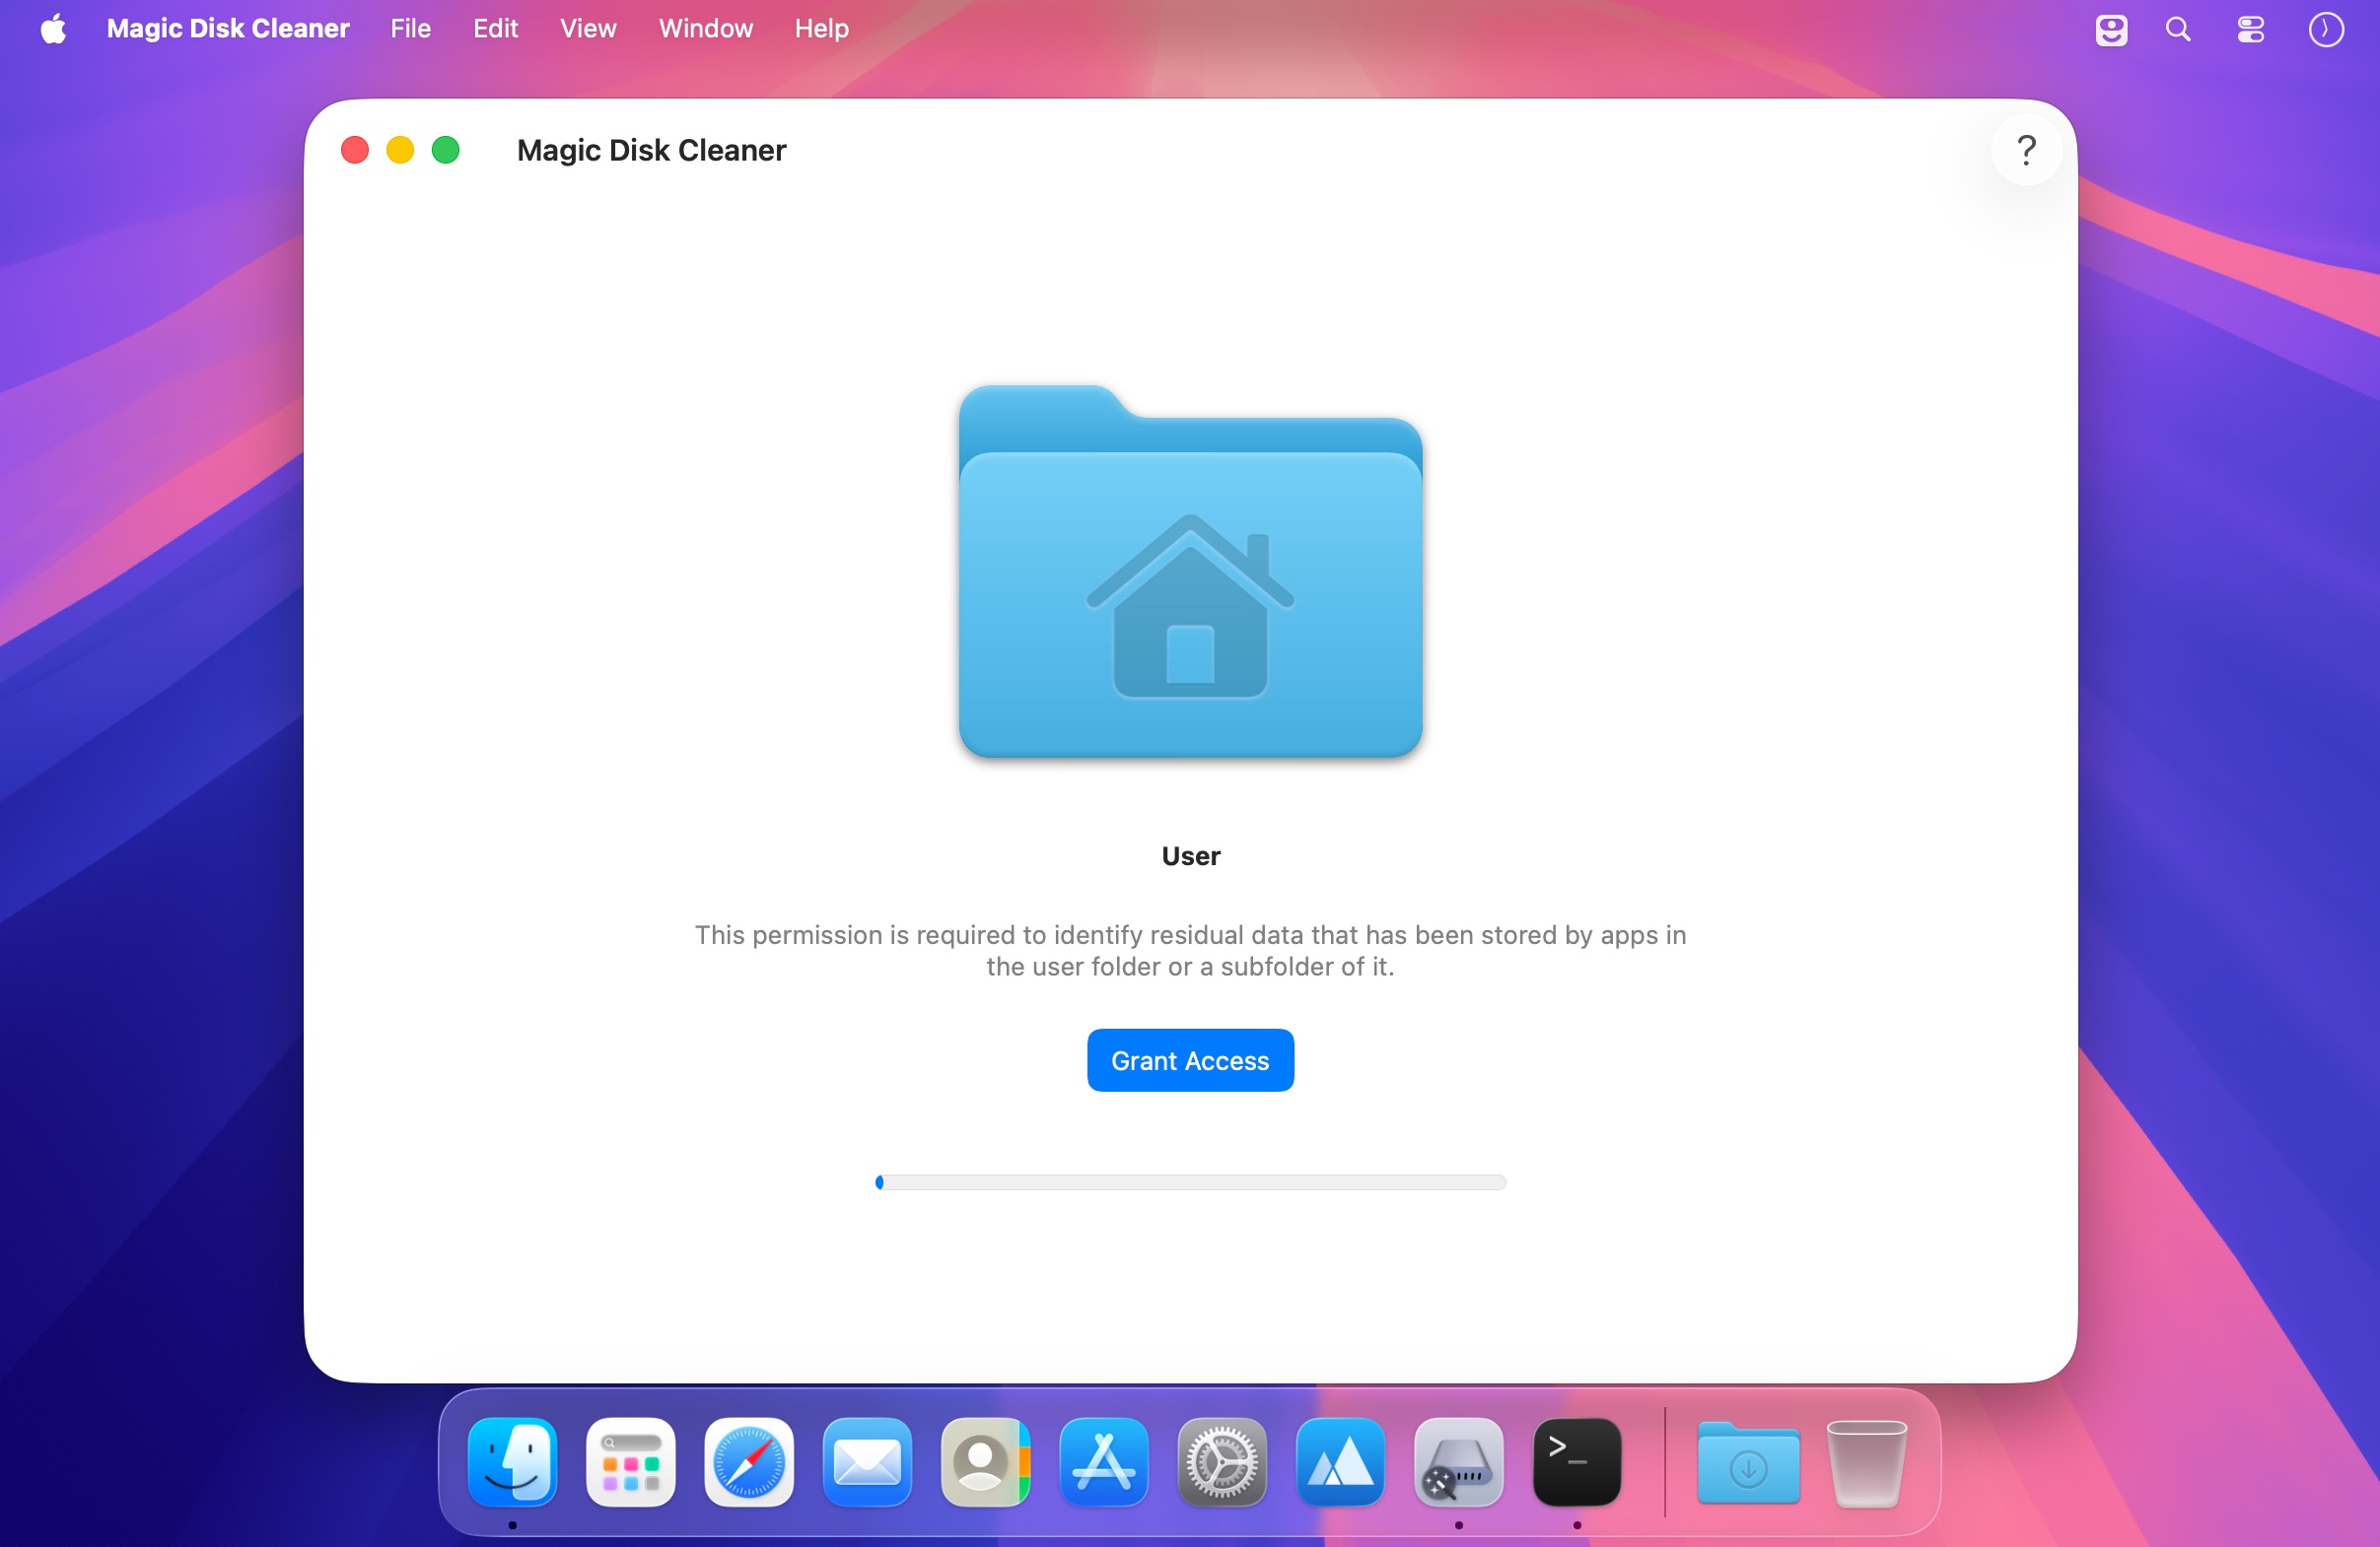Click the Magic Disk Cleaner window title
This screenshot has width=2380, height=1547.
click(651, 150)
